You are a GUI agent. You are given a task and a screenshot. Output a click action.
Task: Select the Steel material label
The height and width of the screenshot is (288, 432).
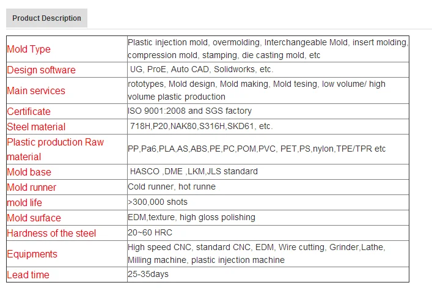36,127
